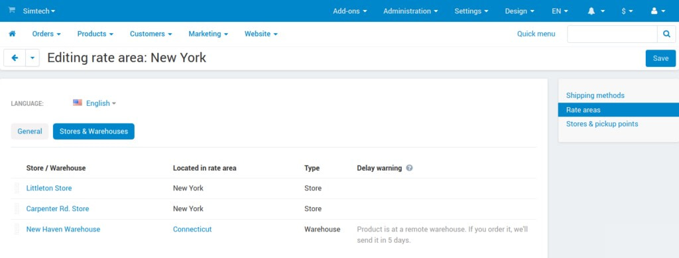Open dropdown beside the back arrow
Viewport: 679px width, 258px height.
coord(32,58)
